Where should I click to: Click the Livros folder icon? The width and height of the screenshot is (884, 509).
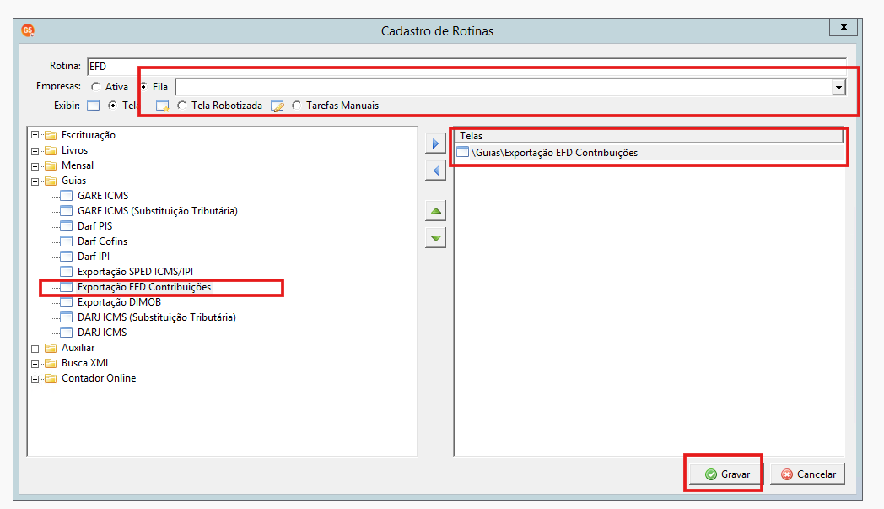[51, 150]
